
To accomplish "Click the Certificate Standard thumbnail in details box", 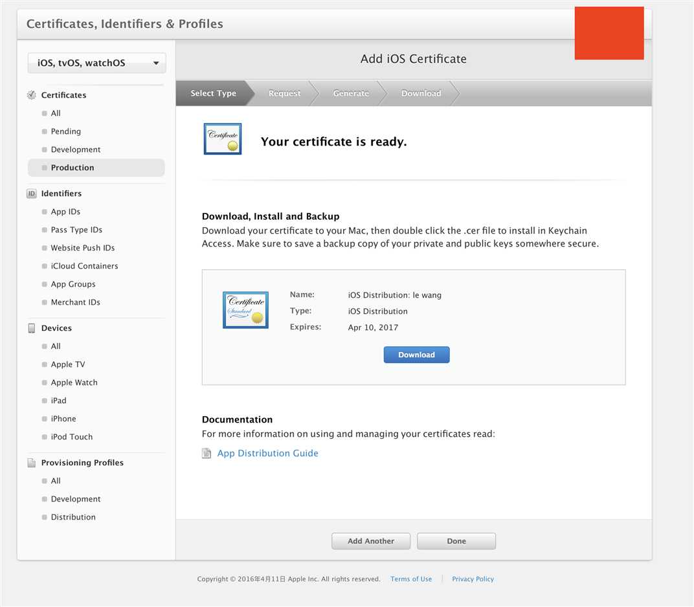I will 245,310.
